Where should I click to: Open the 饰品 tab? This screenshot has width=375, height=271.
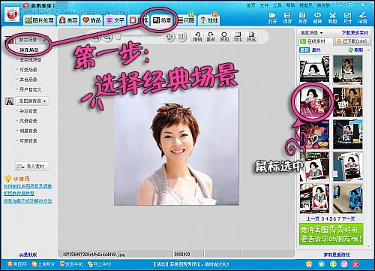(x=91, y=20)
